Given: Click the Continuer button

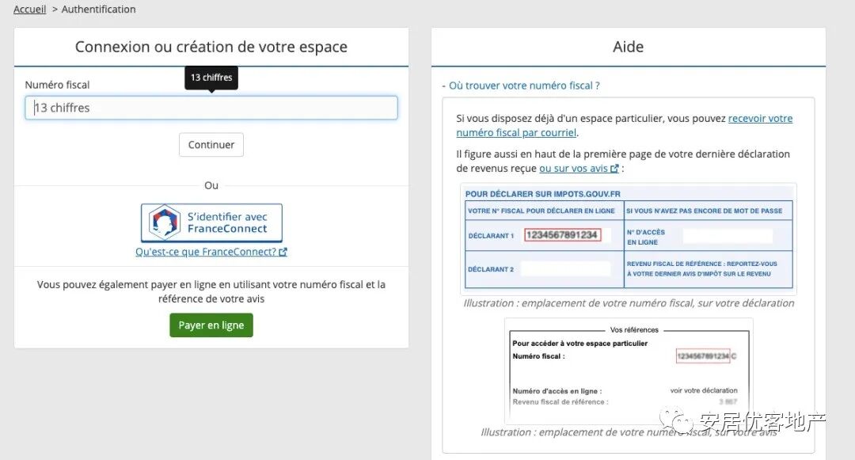Looking at the screenshot, I should pos(211,144).
